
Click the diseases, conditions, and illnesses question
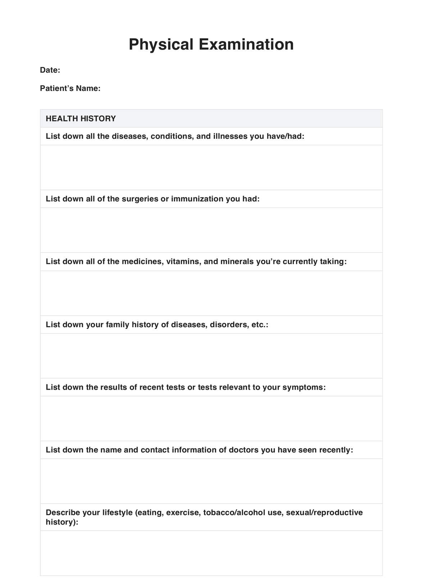click(x=175, y=136)
